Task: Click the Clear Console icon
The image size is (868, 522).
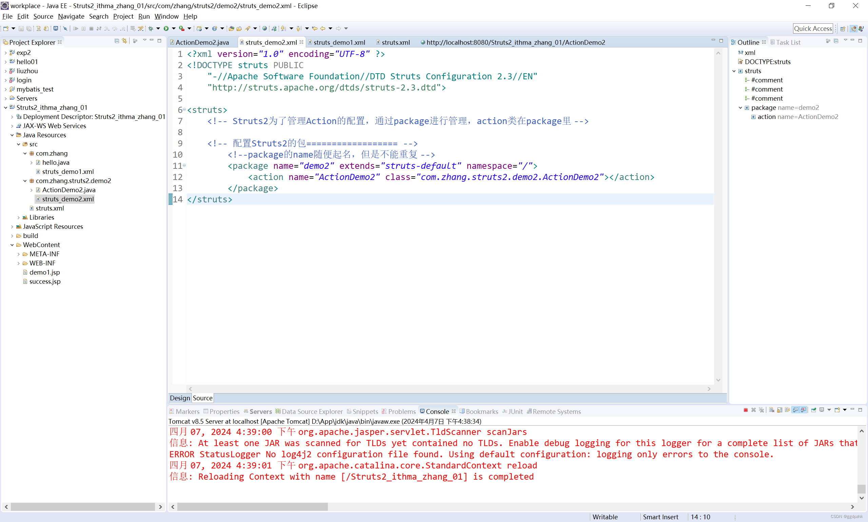Action: coord(772,410)
